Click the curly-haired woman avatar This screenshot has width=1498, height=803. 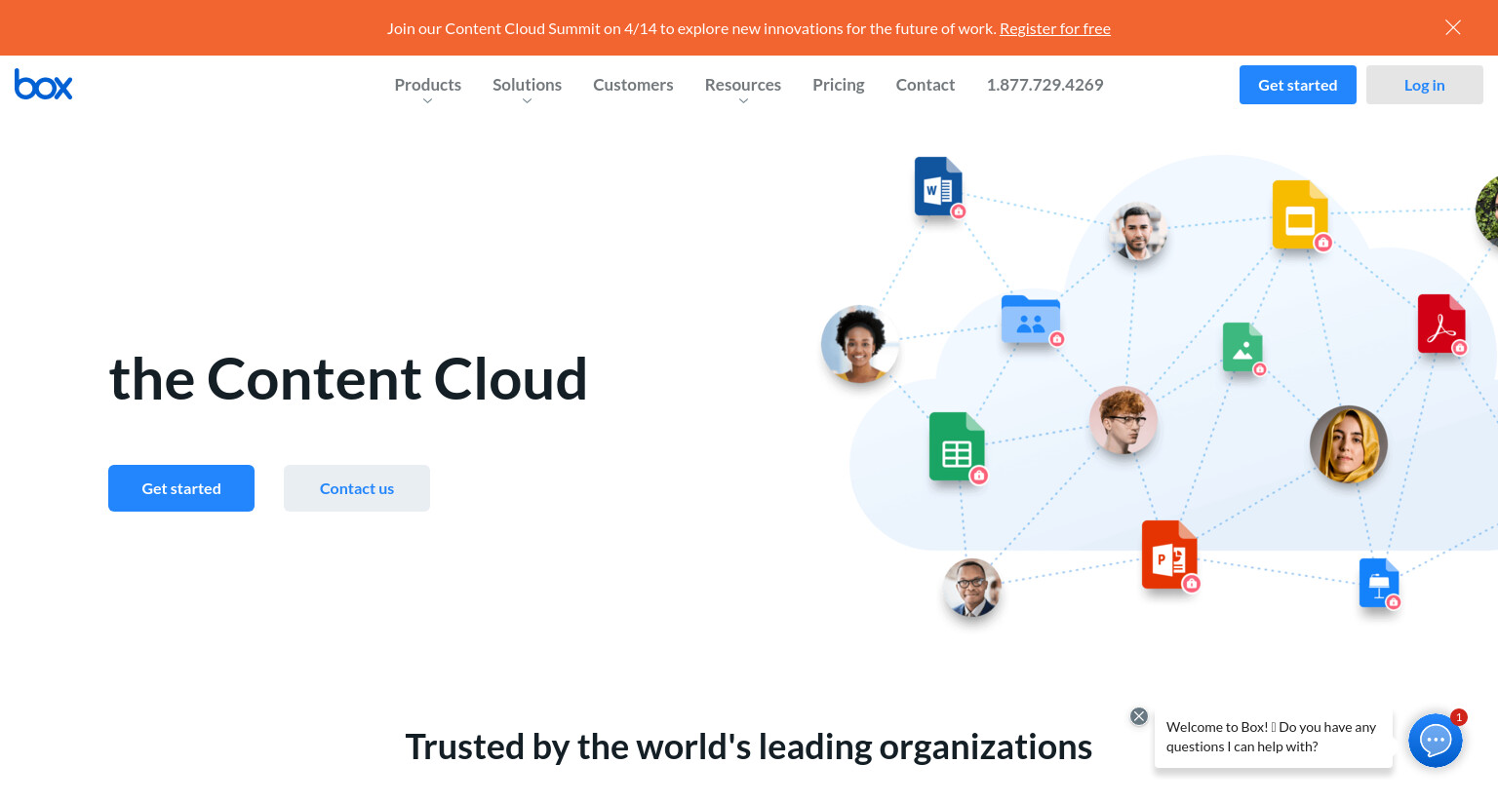[859, 344]
